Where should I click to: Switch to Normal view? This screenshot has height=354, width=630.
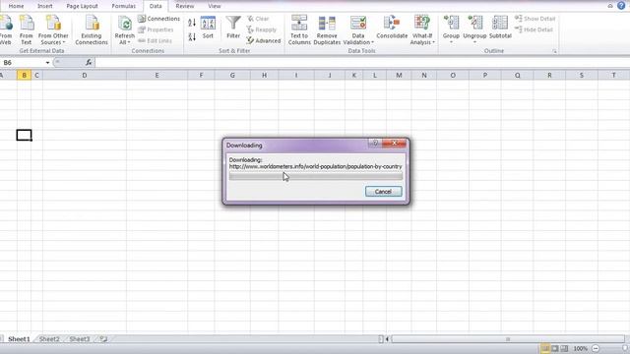pyautogui.click(x=544, y=348)
